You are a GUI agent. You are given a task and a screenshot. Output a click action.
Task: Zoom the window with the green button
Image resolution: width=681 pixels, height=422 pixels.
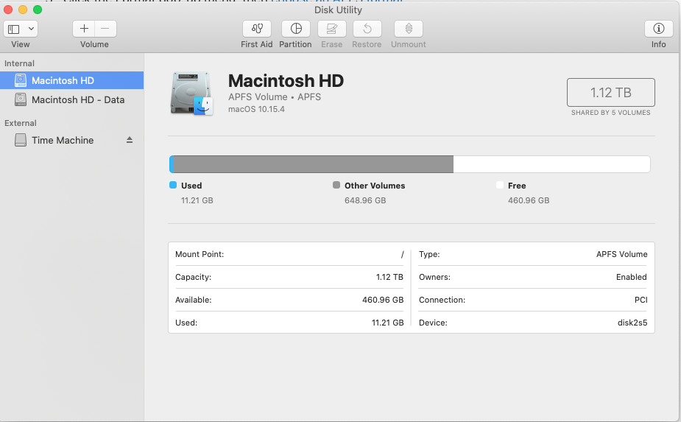click(38, 10)
